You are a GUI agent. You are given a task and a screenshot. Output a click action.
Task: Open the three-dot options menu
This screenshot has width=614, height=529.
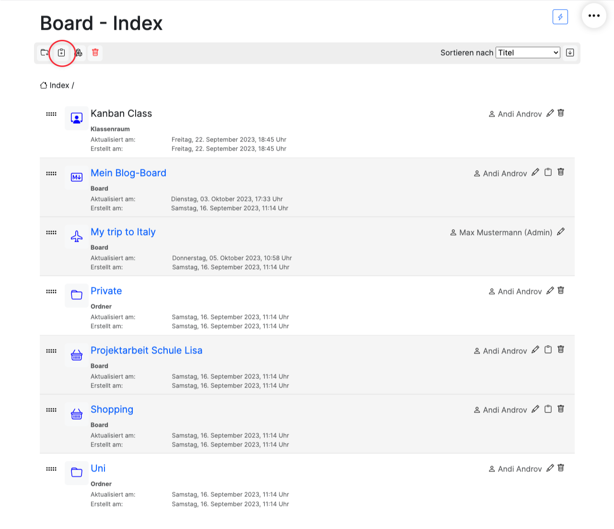pos(593,15)
